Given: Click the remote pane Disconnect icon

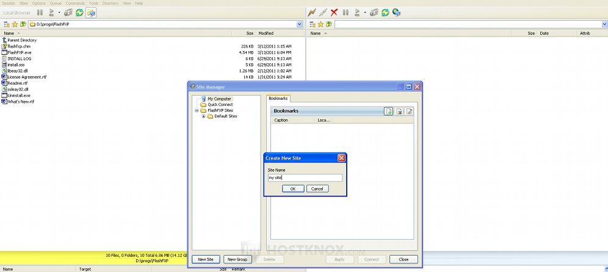Looking at the screenshot, I should coord(323,13).
